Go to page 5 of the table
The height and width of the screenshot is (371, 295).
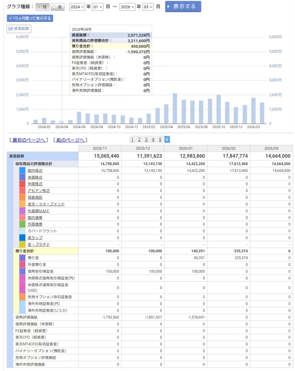click(160, 140)
